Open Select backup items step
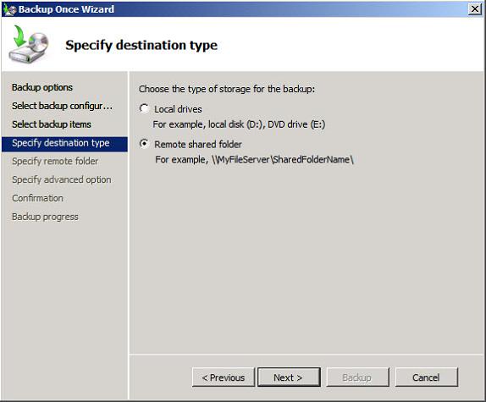This screenshot has height=402, width=486. click(52, 124)
